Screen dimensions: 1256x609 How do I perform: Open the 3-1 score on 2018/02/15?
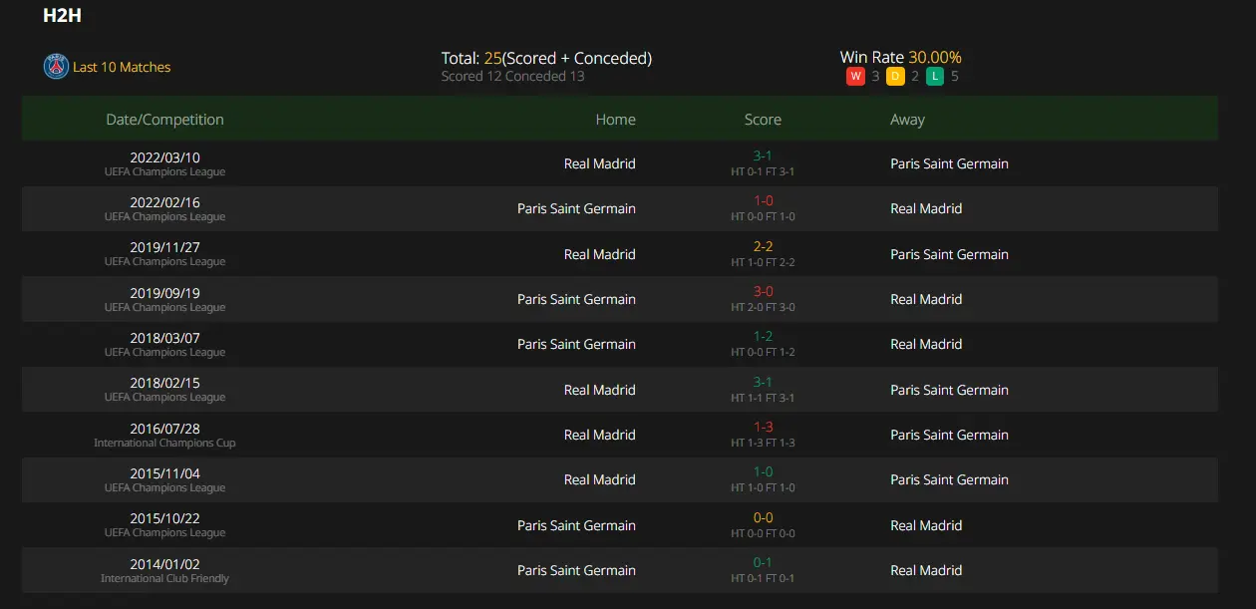pos(763,383)
